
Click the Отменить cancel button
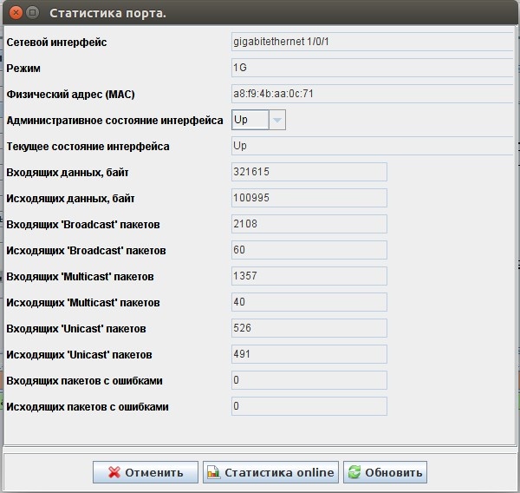coord(146,472)
